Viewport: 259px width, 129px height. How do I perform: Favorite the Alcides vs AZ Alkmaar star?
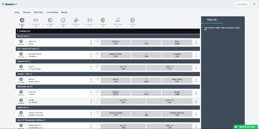[196, 100]
